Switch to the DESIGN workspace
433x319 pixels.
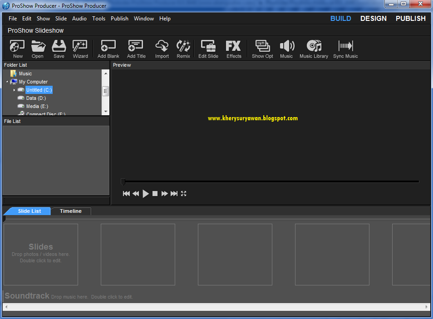(374, 19)
